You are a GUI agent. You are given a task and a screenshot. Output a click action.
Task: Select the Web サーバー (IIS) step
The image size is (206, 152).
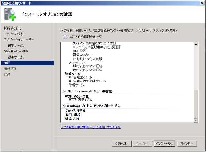[16, 51]
